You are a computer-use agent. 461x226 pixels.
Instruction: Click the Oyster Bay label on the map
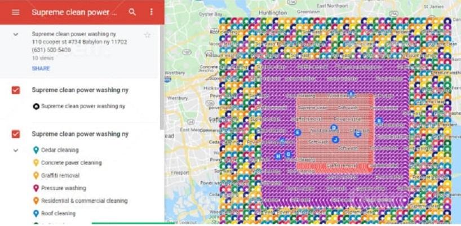click(x=211, y=14)
